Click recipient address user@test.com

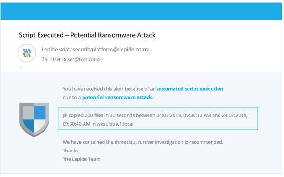[x=81, y=59]
